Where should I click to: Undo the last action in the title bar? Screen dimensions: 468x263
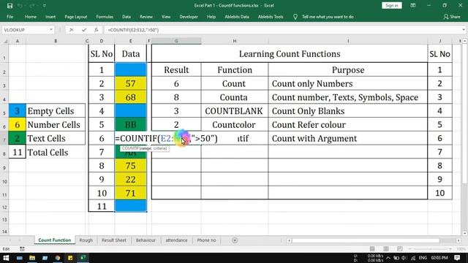[x=20, y=6]
